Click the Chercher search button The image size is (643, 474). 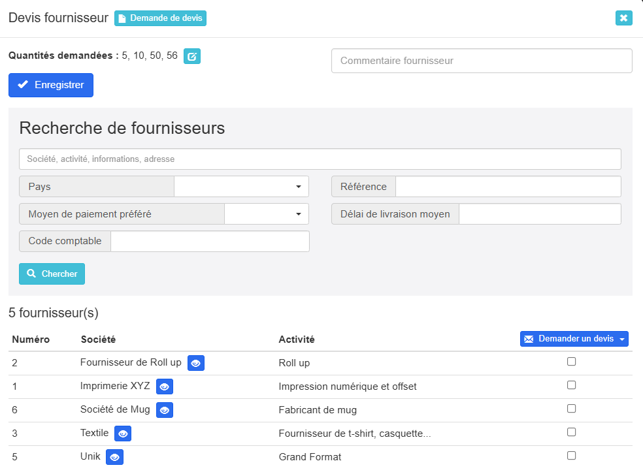(x=52, y=274)
